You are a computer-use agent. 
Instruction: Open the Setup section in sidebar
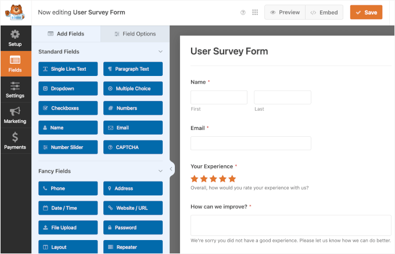[x=15, y=38]
